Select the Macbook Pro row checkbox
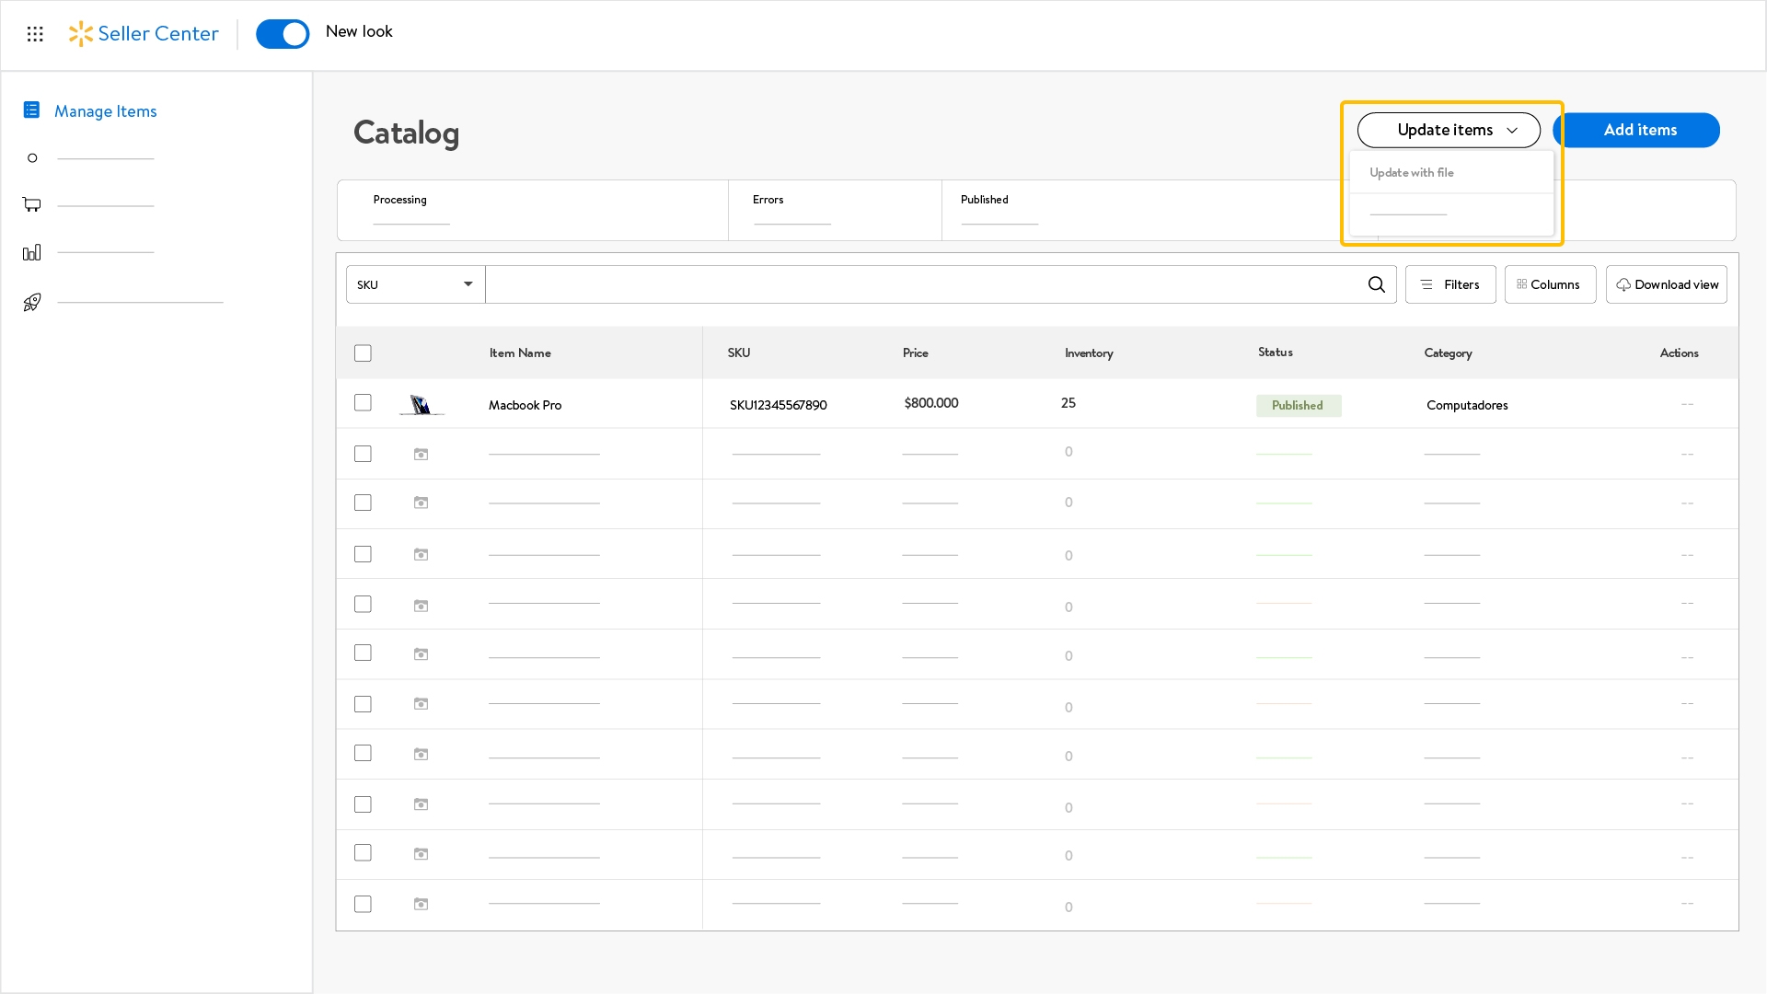 point(363,403)
